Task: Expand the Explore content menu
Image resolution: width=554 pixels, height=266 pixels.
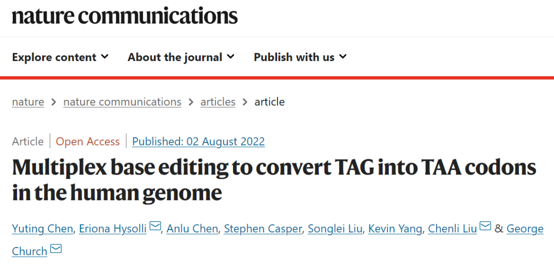Action: (x=60, y=57)
